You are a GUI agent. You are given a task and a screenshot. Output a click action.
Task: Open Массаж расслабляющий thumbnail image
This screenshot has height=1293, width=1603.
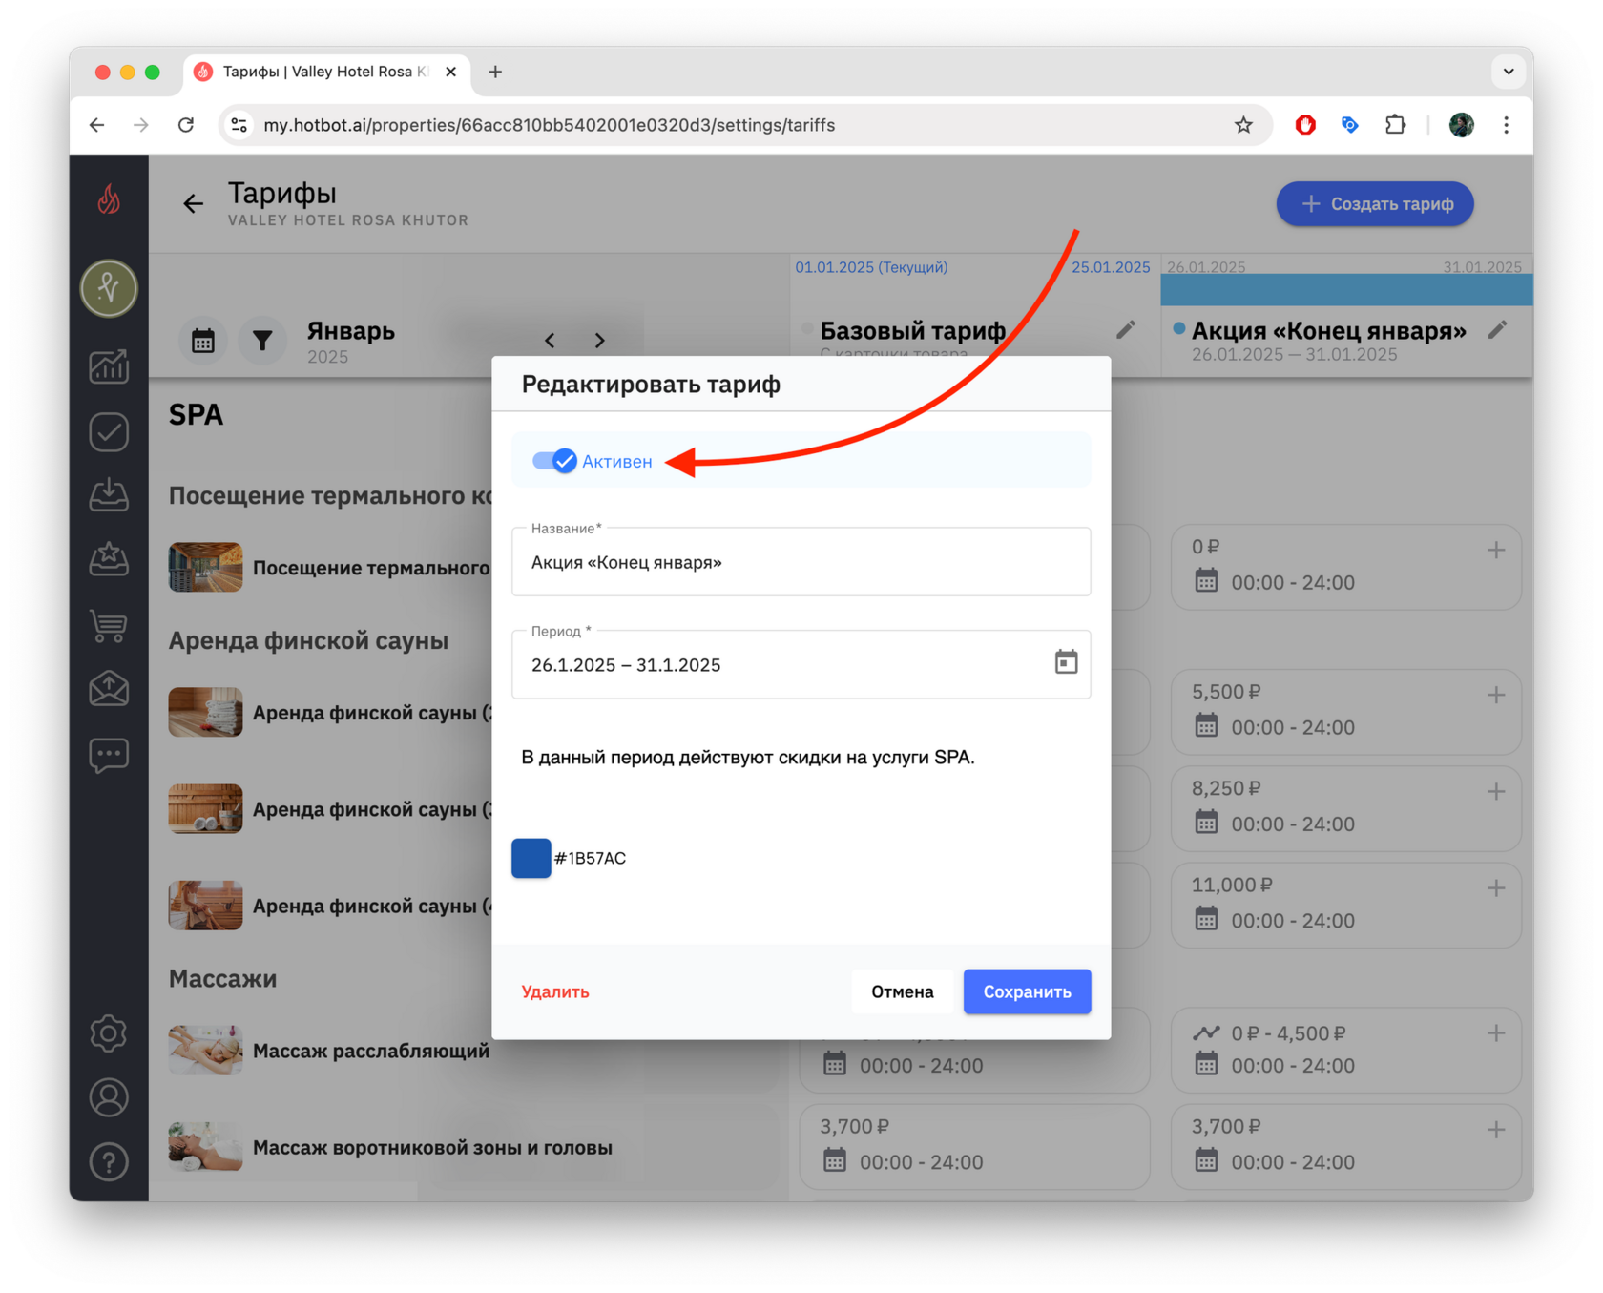205,1051
